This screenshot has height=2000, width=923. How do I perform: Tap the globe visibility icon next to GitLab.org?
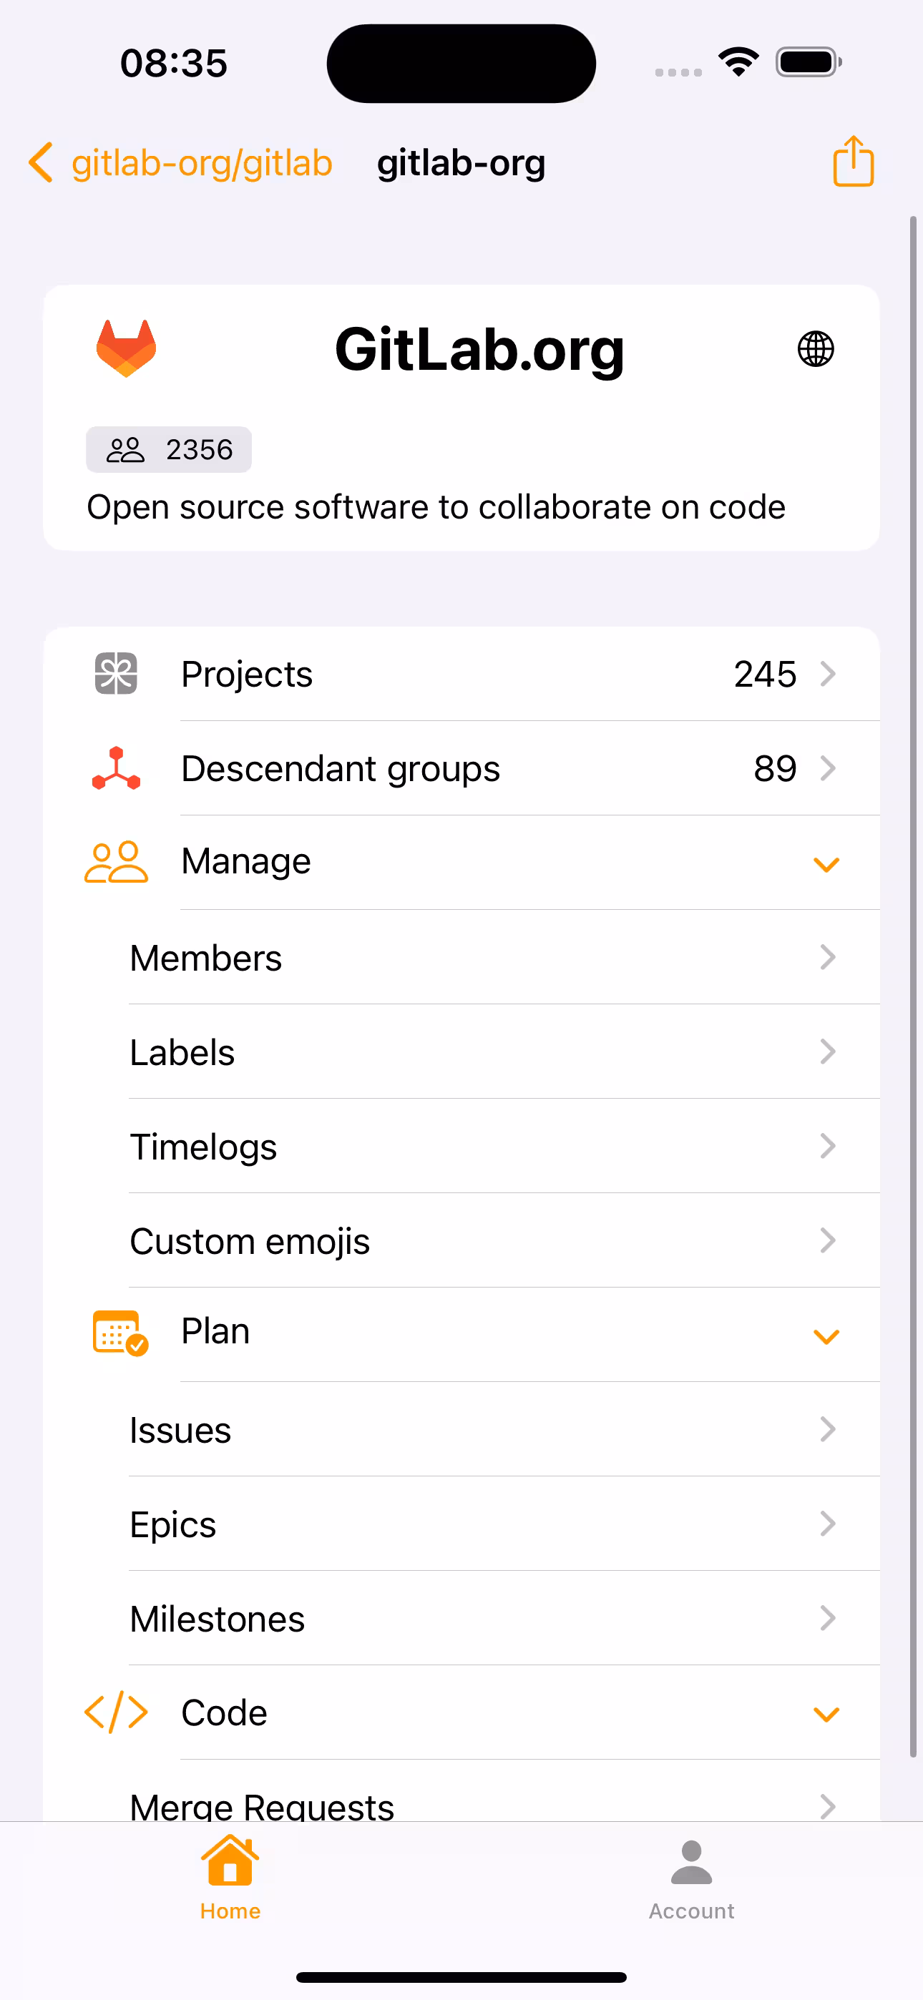click(x=816, y=348)
